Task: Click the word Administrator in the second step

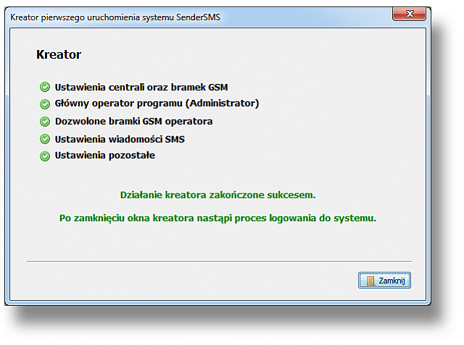Action: (223, 103)
